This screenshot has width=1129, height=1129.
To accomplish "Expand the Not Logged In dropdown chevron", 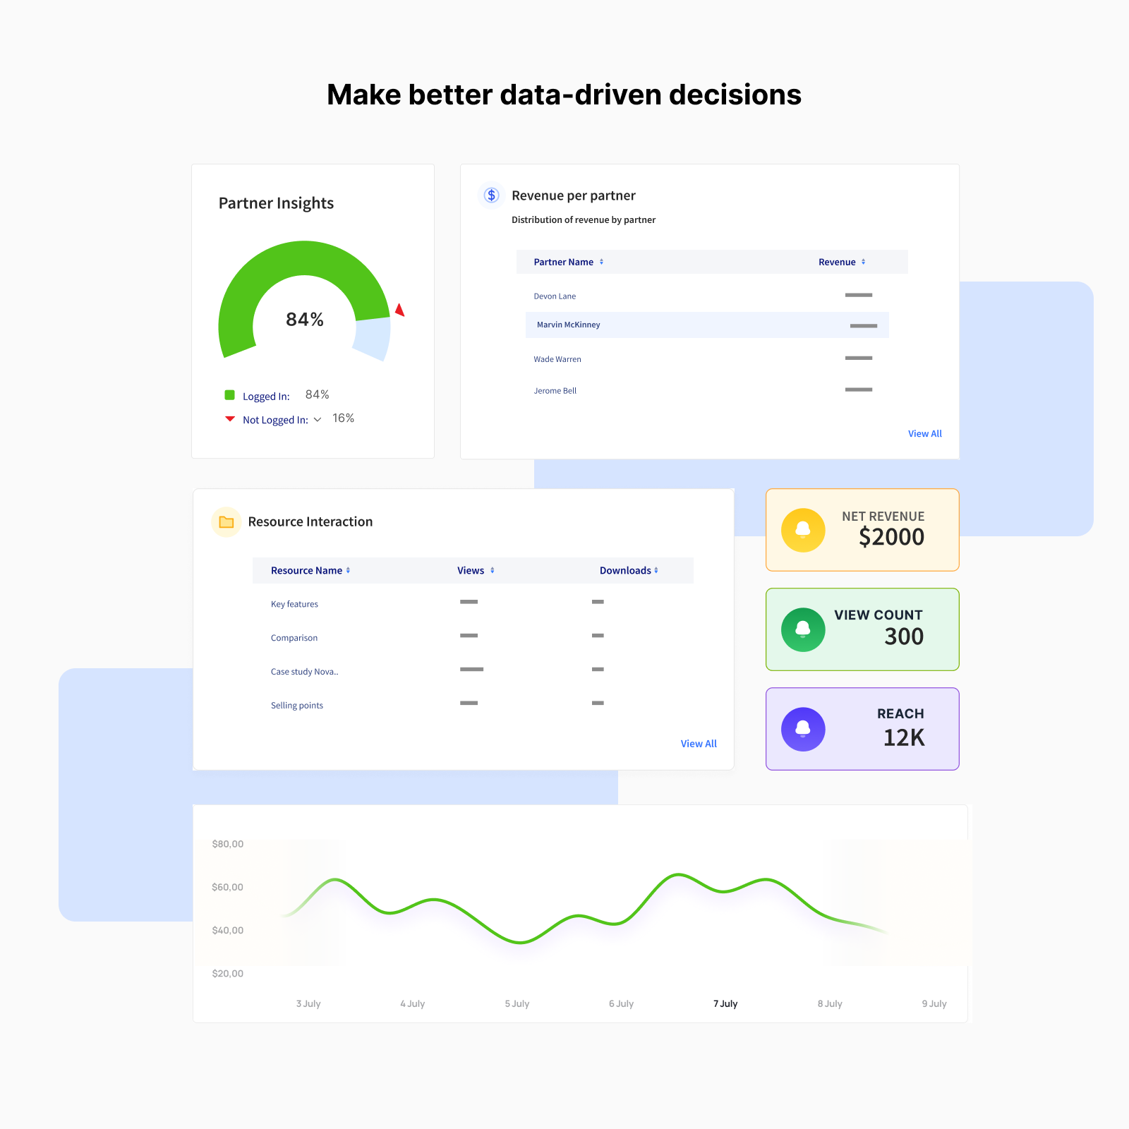I will [318, 419].
